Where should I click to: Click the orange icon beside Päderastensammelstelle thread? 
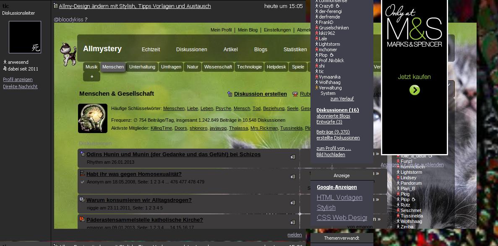82,219
